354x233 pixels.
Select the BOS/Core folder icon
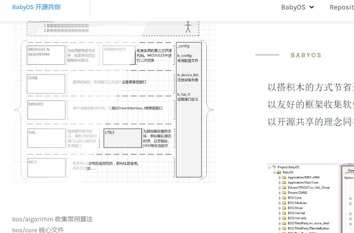[284, 198]
